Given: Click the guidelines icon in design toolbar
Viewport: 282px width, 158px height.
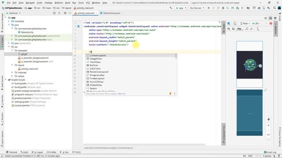Looking at the screenshot, I should (258, 29).
